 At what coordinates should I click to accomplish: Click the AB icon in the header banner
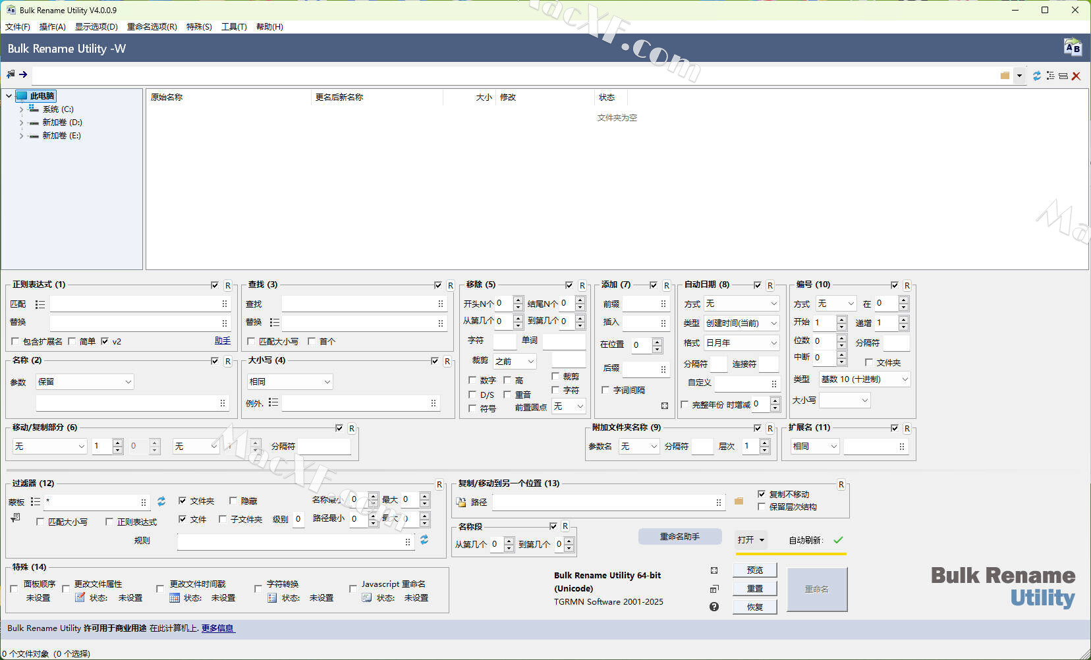click(1073, 47)
